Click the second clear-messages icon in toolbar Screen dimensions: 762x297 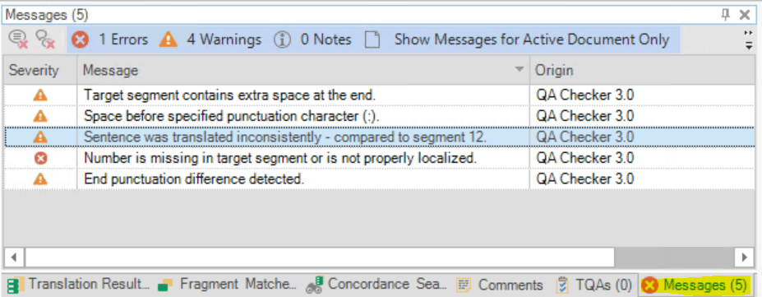pyautogui.click(x=46, y=40)
